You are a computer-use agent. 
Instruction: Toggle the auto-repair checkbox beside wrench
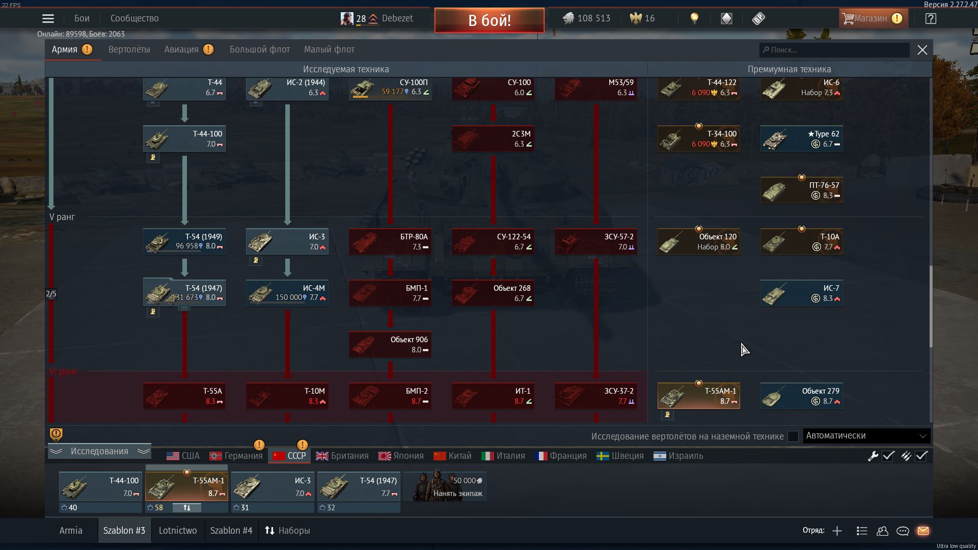(x=888, y=456)
